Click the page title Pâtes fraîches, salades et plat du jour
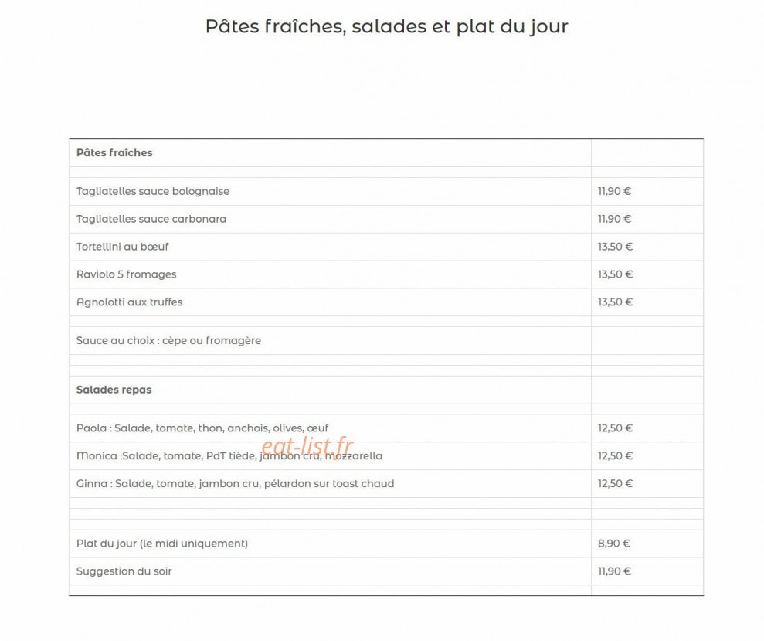This screenshot has width=764, height=641. pyautogui.click(x=386, y=26)
